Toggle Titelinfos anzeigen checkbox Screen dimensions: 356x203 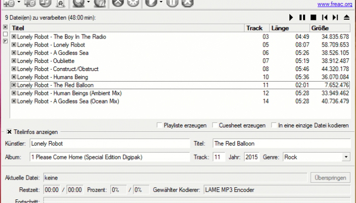[9, 132]
